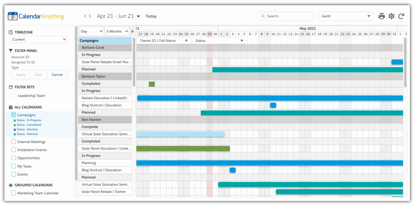Click the Filter Sets save icon
The image size is (414, 205).
[x=11, y=87]
